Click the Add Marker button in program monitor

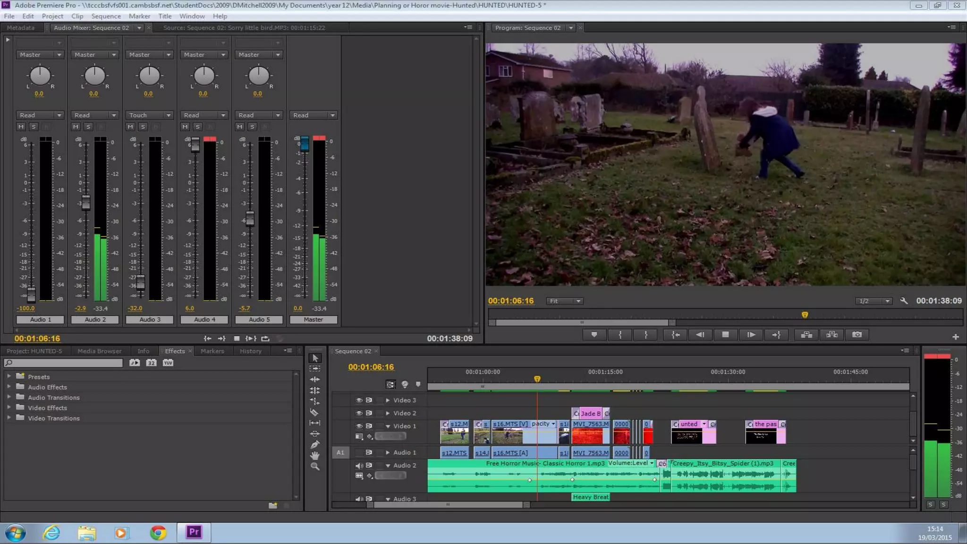tap(594, 335)
